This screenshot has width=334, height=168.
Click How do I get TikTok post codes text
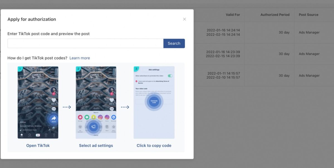(37, 58)
